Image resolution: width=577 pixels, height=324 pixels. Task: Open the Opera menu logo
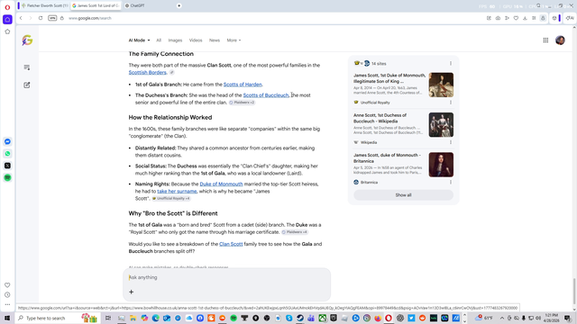pos(7,7)
